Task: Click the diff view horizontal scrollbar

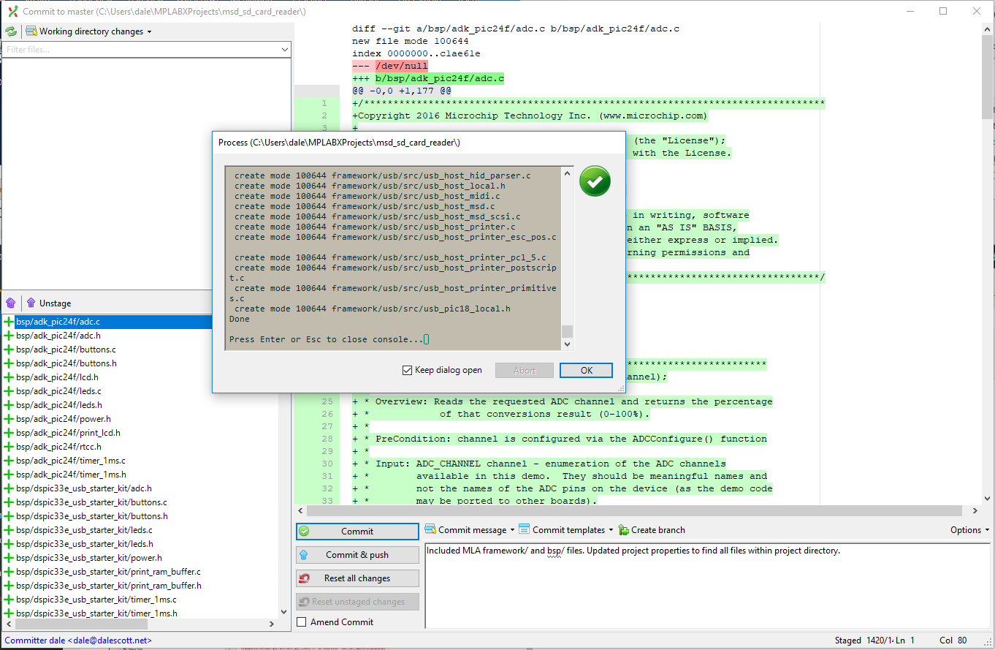Action: (x=633, y=511)
